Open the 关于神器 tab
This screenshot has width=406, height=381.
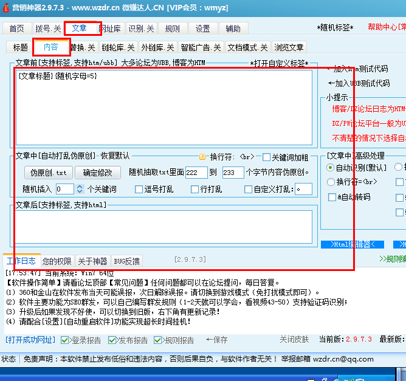93,261
